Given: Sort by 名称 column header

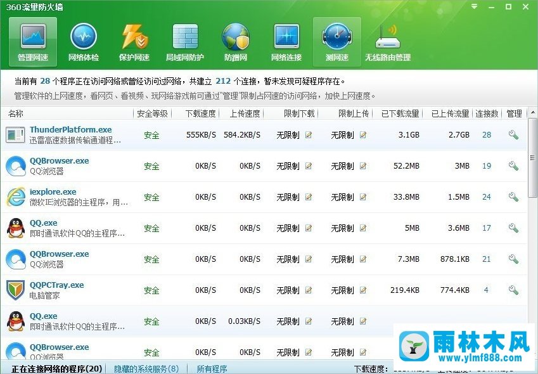Looking at the screenshot, I should click(x=16, y=113).
